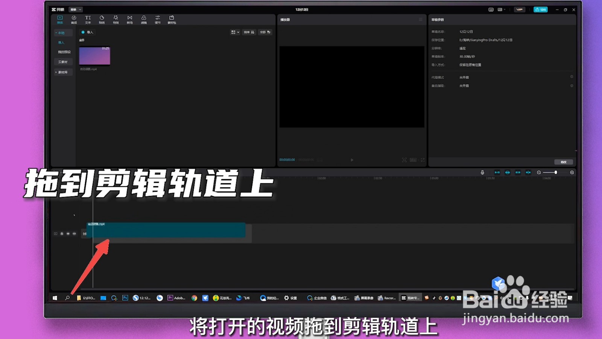Screen dimensions: 602x339
Task: Adjust the timeline zoom slider
Action: pos(556,172)
